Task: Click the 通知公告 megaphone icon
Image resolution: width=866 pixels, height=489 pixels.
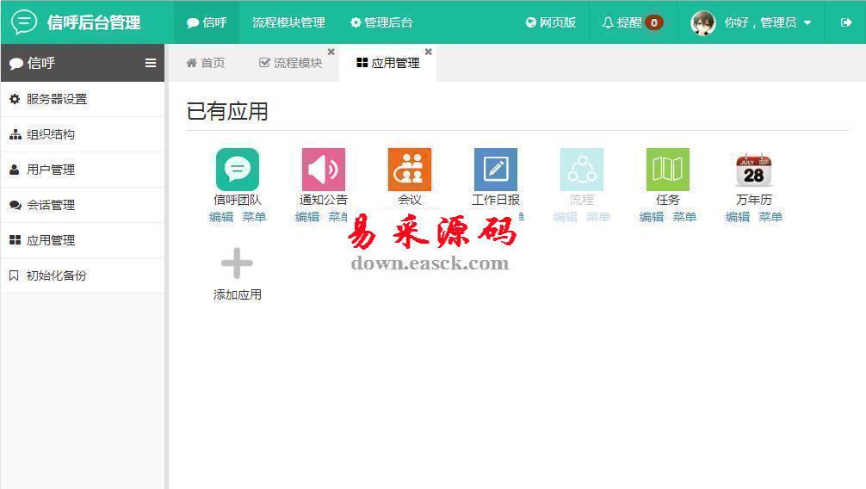Action: pos(323,170)
